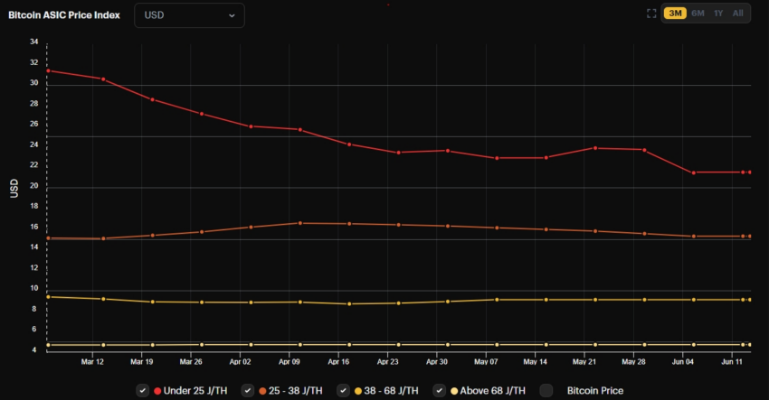
Task: Toggle the 25 - 38 J/TH checkbox
Action: click(x=248, y=390)
